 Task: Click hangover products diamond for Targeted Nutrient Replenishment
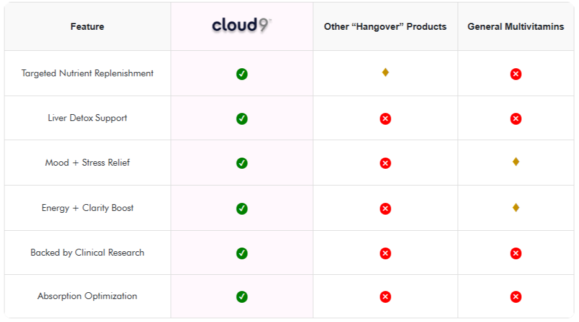click(385, 73)
